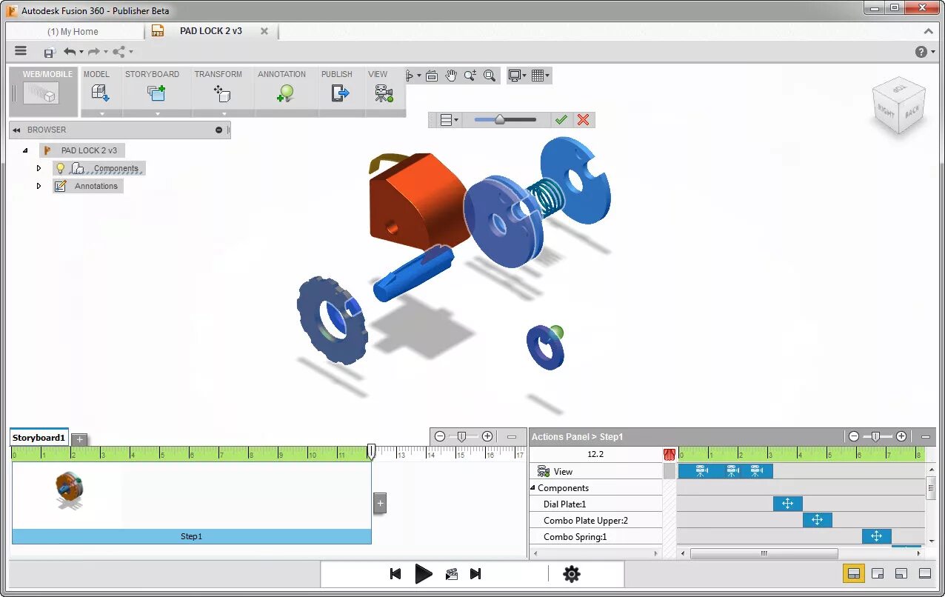The image size is (945, 597).
Task: Save the document with the disk icon
Action: 49,52
